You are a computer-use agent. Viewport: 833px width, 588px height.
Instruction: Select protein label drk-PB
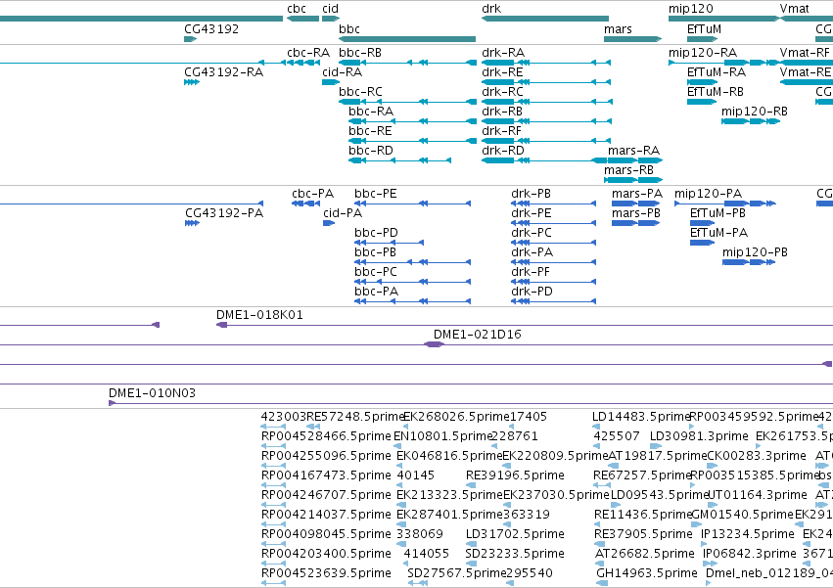(x=531, y=194)
